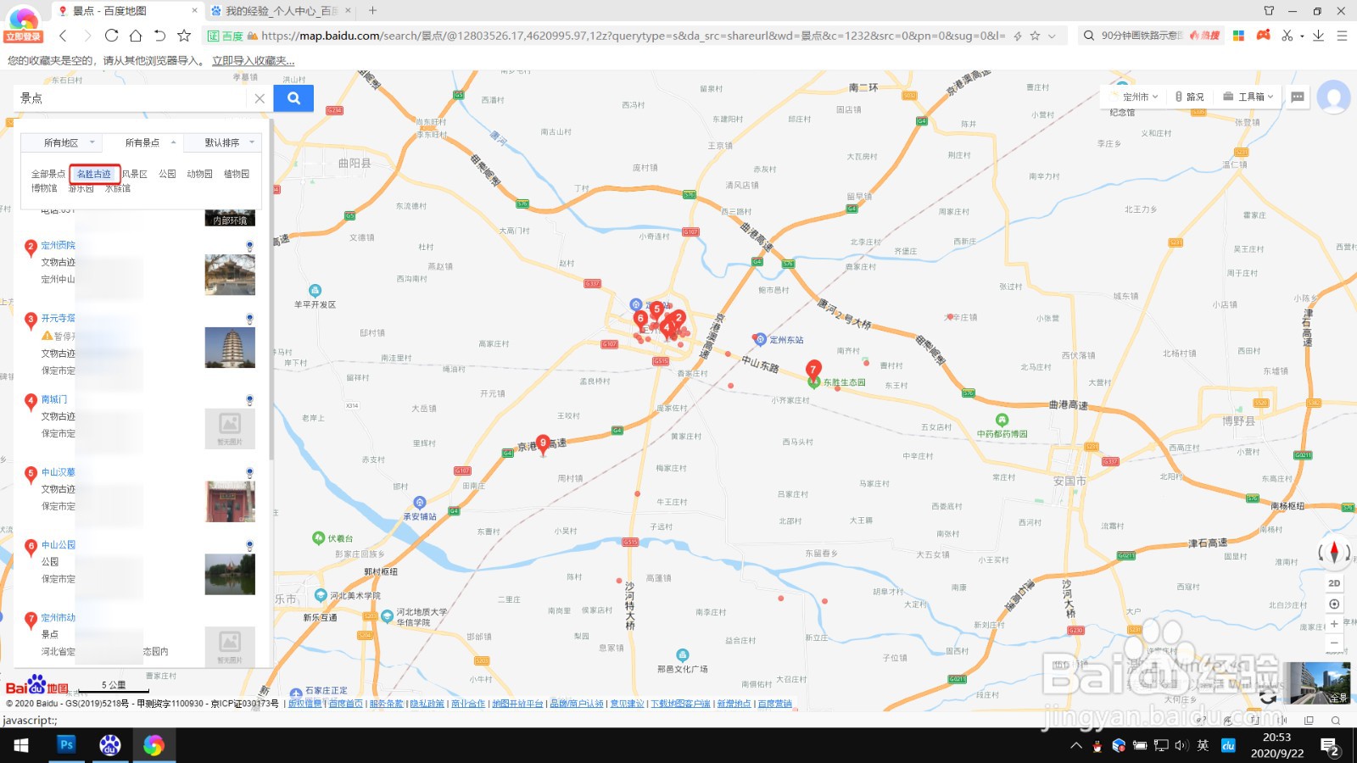Select the 植物园 filter option
The width and height of the screenshot is (1357, 763).
click(x=237, y=174)
